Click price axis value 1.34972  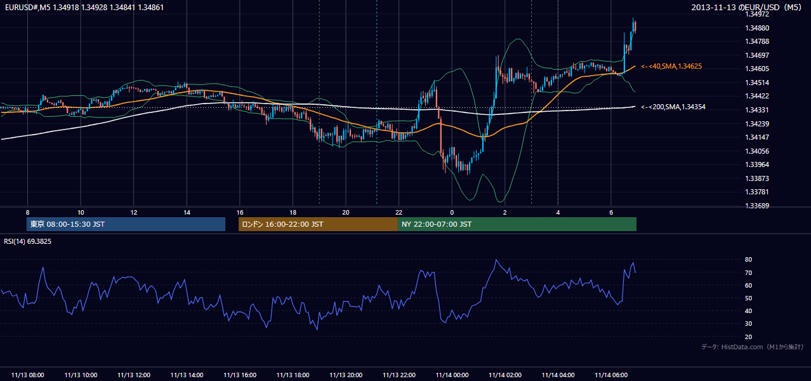(757, 14)
